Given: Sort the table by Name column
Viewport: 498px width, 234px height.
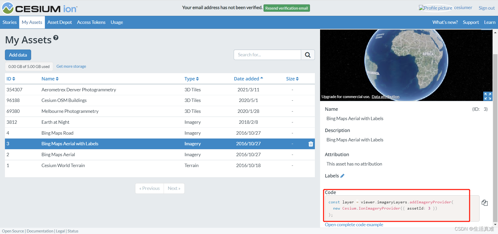Looking at the screenshot, I should (50, 79).
